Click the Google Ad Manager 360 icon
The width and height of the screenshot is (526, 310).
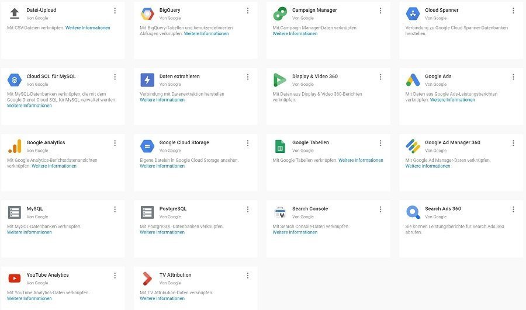point(413,146)
